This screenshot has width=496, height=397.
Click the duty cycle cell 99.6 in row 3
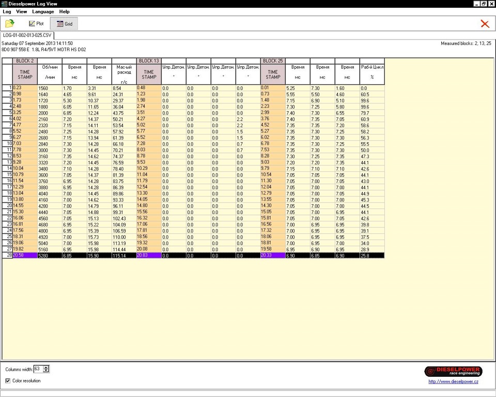373,100
